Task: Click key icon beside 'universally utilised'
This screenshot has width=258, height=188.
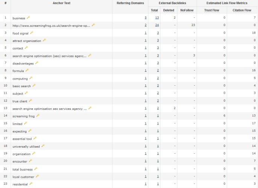Action: (x=43, y=146)
